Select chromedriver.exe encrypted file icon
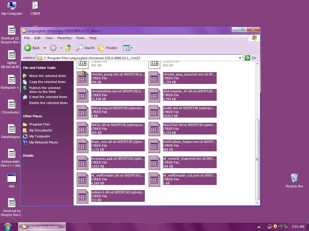This screenshot has height=231, width=309. [82, 95]
